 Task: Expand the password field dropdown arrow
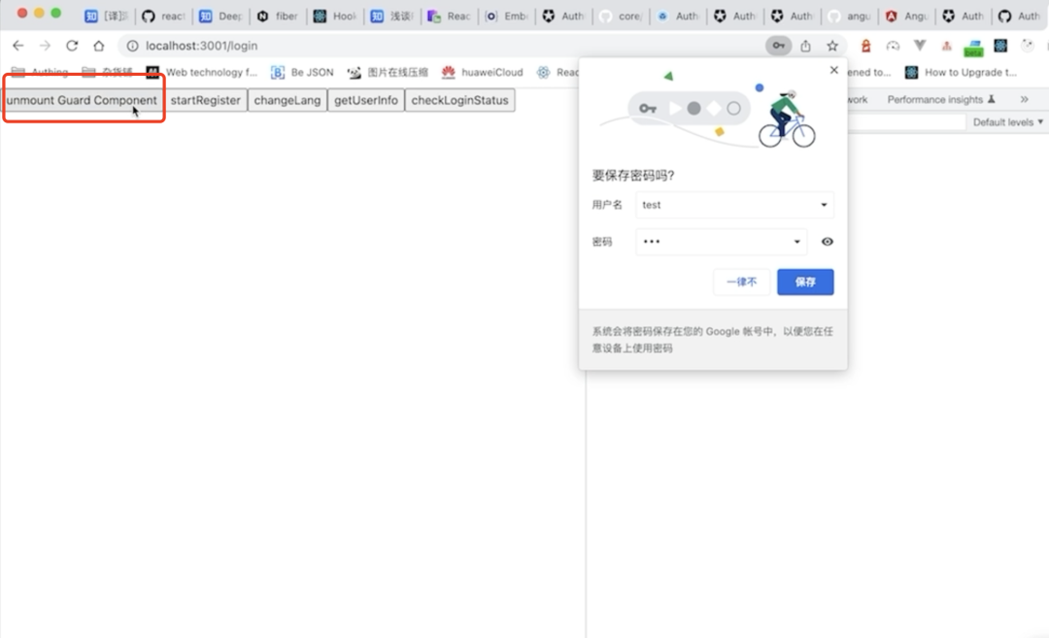796,242
